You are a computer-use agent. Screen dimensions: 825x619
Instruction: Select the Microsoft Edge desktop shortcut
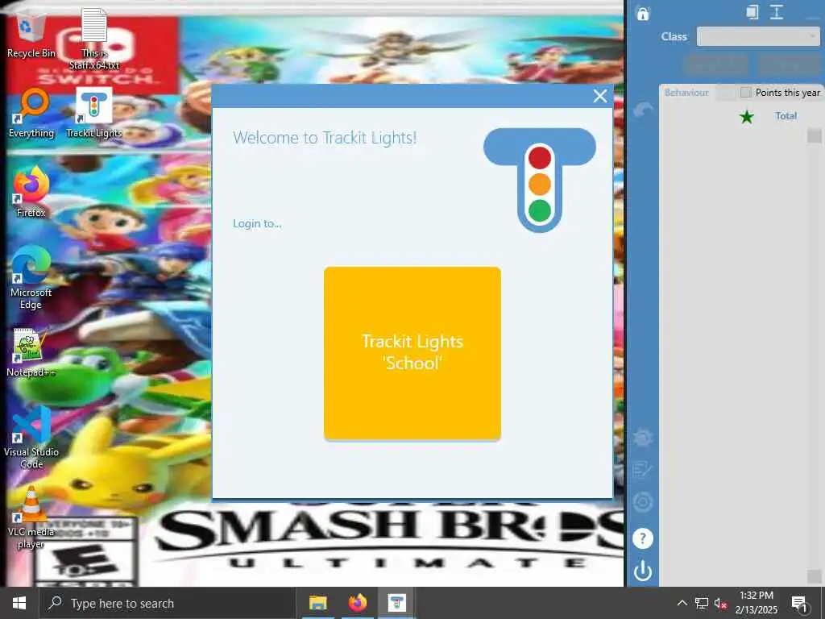(x=31, y=278)
